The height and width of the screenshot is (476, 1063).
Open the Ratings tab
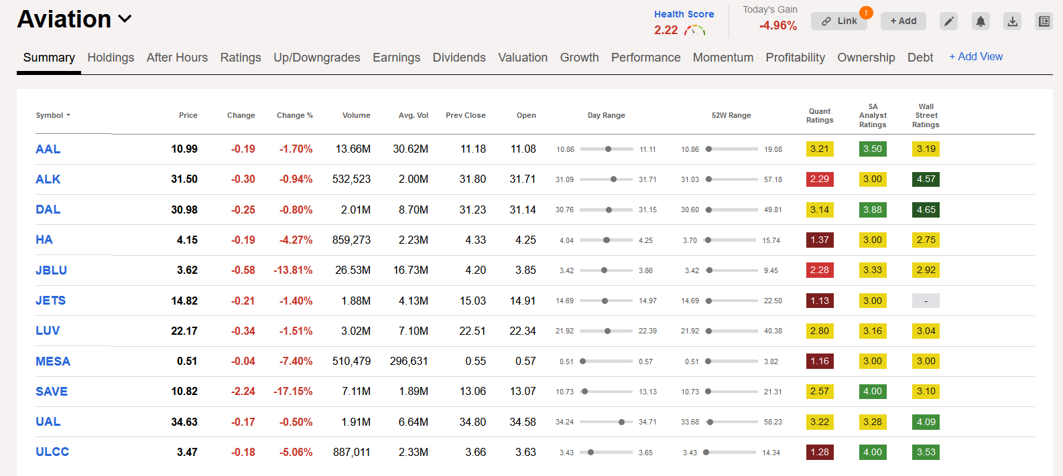[x=241, y=58]
